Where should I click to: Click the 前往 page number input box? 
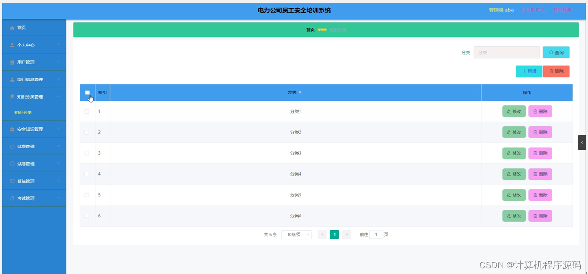(376, 235)
